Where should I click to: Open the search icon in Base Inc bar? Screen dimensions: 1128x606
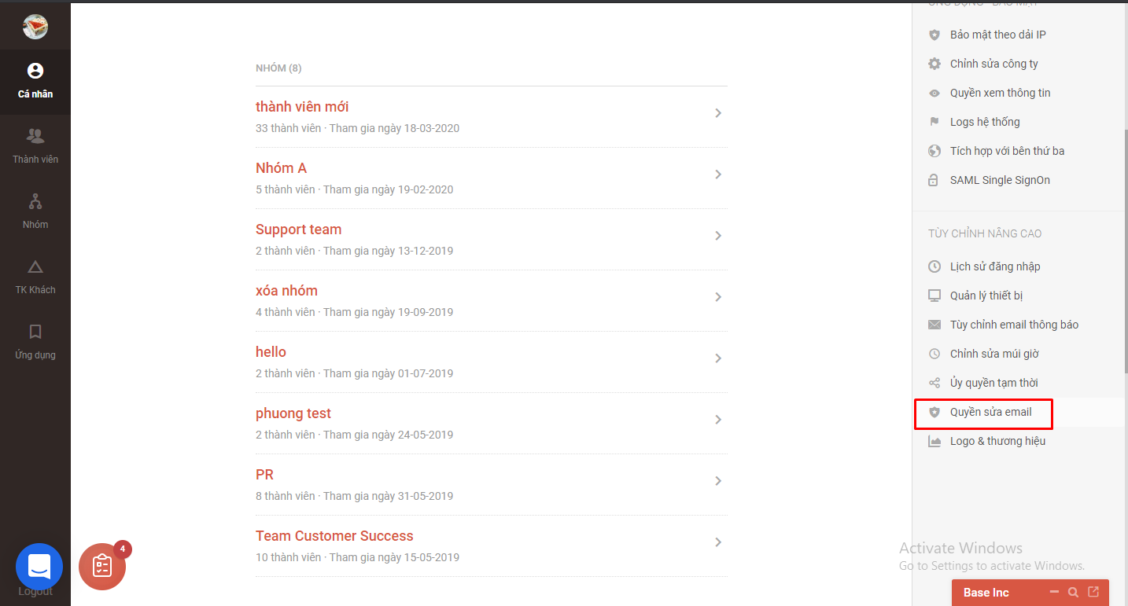click(1073, 592)
